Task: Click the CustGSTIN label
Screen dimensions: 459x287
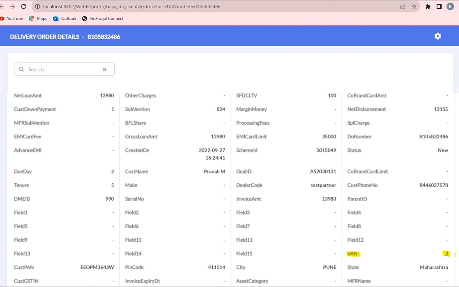Action: point(26,281)
